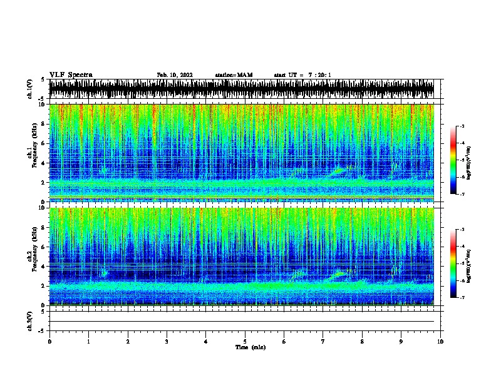Click lower colorbar "-7" tick label
The width and height of the screenshot is (496, 383).
click(462, 298)
